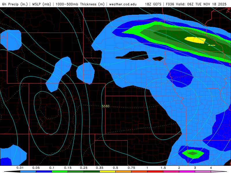
Task: Click the '1.5' legend value
Action: click(163, 168)
